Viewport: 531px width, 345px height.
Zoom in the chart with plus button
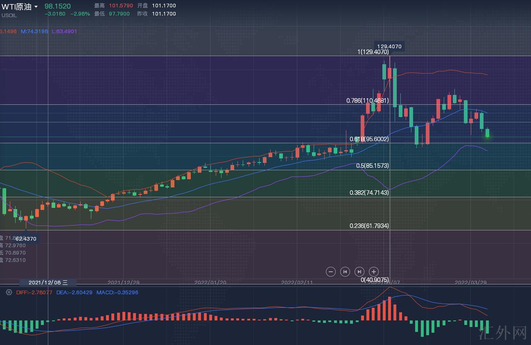(x=373, y=272)
